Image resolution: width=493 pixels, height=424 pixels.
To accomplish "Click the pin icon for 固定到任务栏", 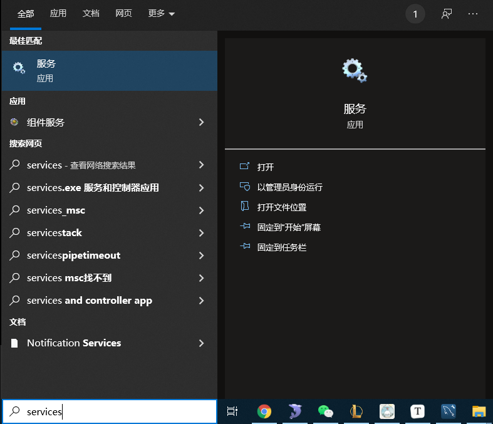I will [245, 246].
